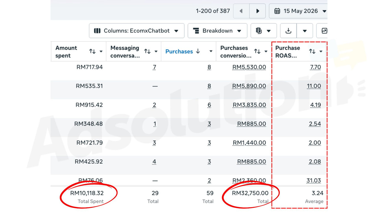The image size is (378, 213).
Task: Click the 11.00 ROAS value
Action: click(x=314, y=86)
